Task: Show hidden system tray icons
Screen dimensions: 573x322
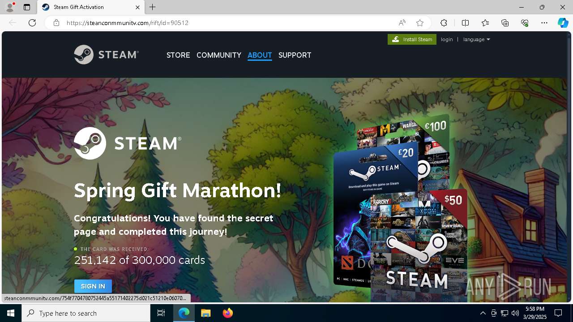Action: pos(483,313)
